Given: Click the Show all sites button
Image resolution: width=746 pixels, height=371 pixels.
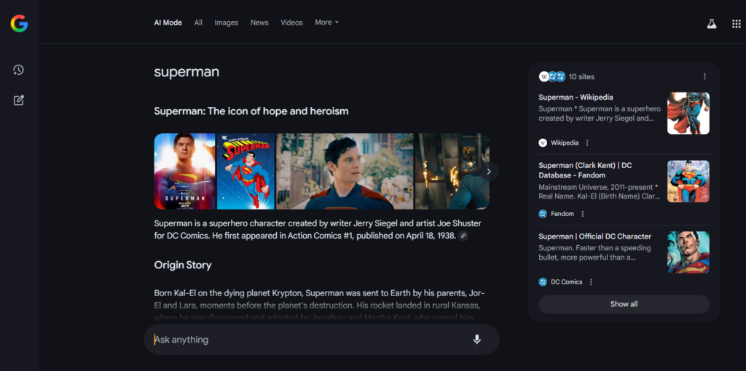Looking at the screenshot, I should click(x=624, y=304).
